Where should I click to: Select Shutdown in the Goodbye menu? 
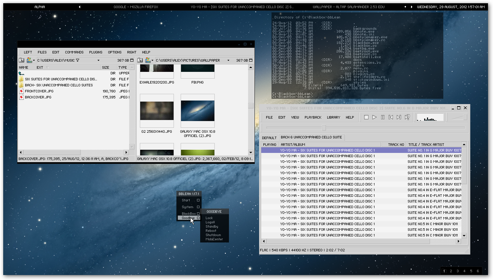click(213, 235)
